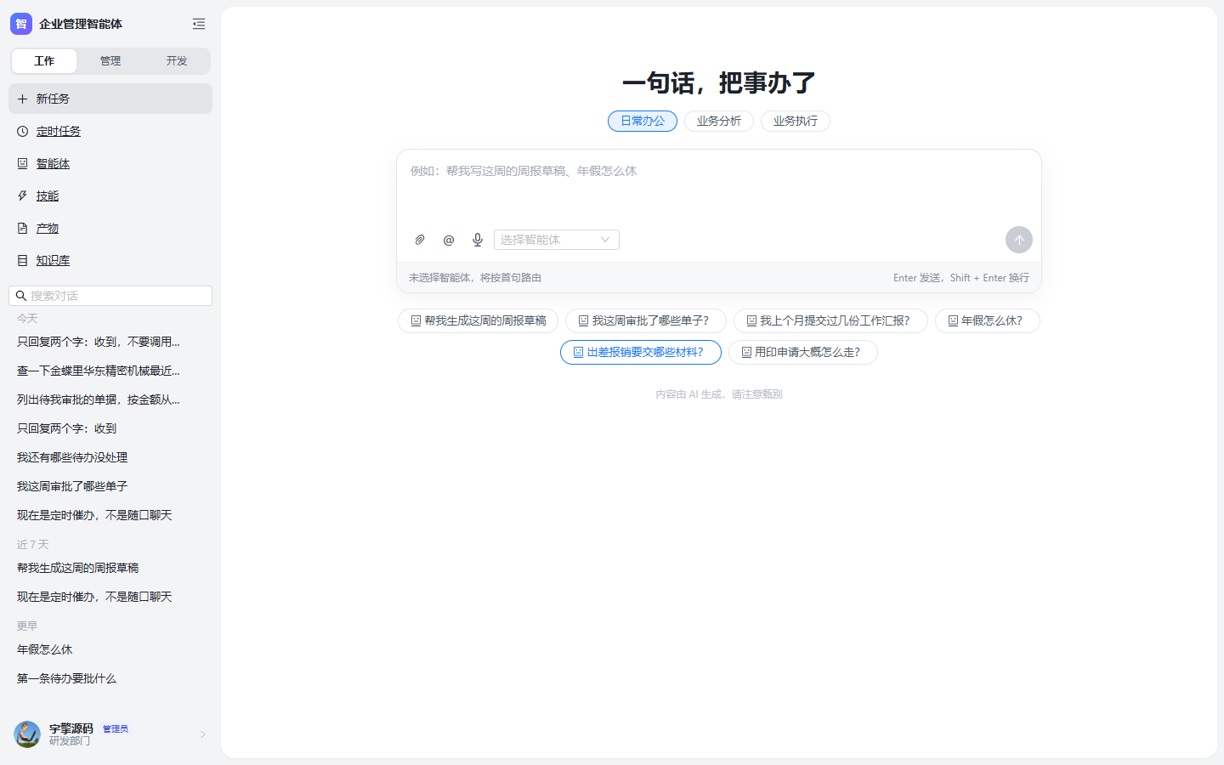Viewport: 1224px width, 765px height.
Task: Click the robot icon on 我这周审批了哪些单子 chip
Action: tap(583, 320)
